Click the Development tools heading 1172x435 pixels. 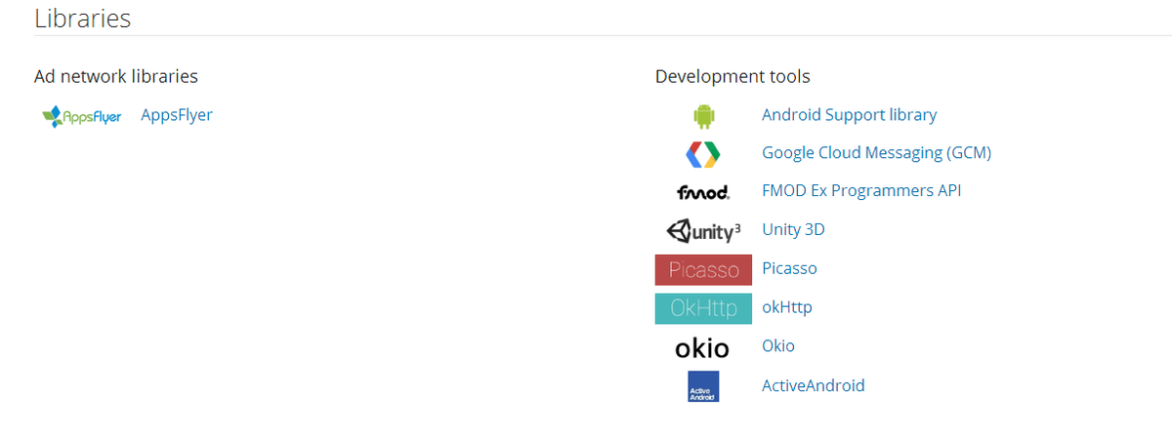732,76
